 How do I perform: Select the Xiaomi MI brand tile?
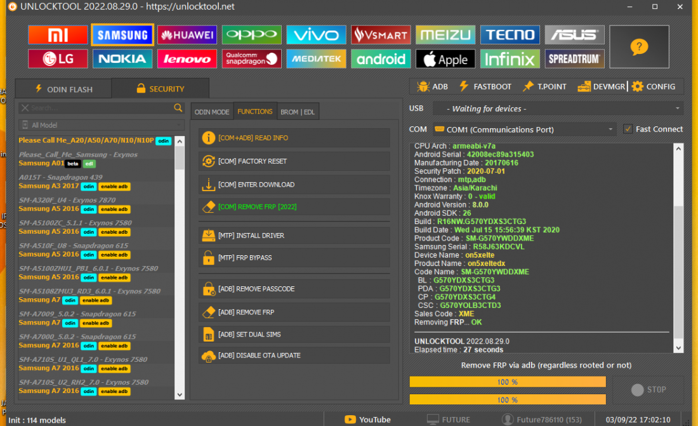(x=58, y=35)
